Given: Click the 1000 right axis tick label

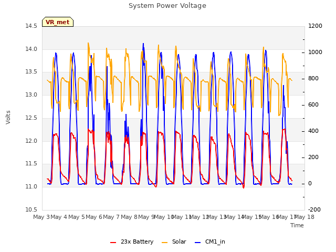Looking at the screenshot, I should point(315,52).
